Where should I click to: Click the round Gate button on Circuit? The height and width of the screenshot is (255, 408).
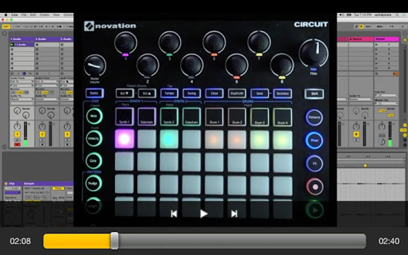93,161
